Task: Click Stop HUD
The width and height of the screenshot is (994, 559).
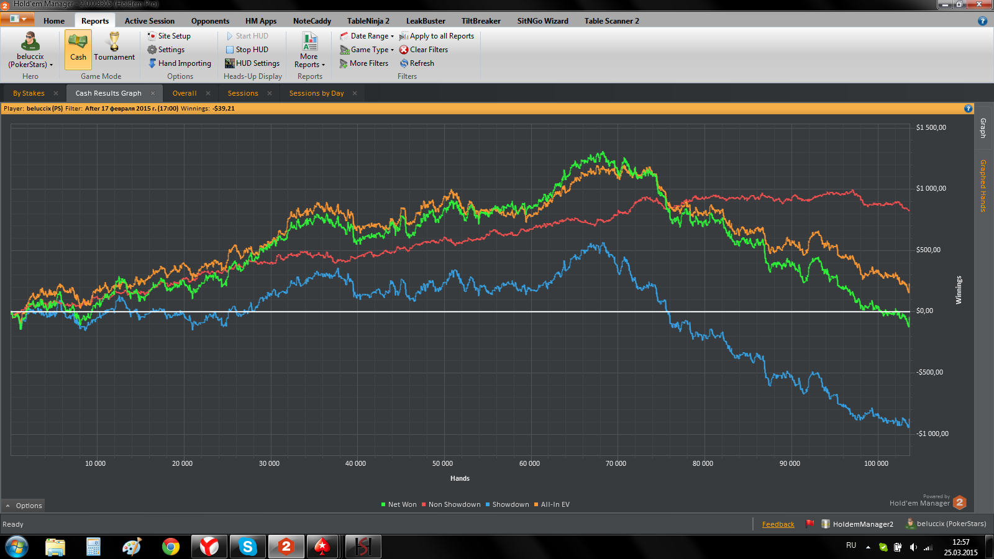Action: tap(247, 50)
